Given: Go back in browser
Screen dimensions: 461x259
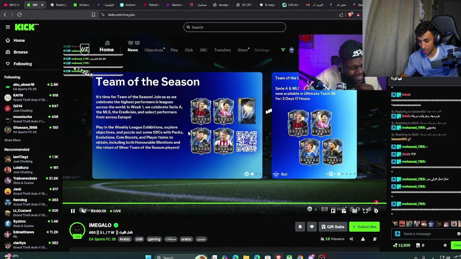Looking at the screenshot, I should pos(5,15).
